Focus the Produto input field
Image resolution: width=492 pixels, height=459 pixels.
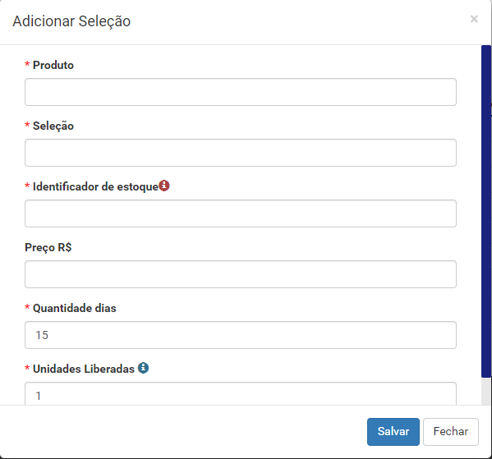pos(241,92)
